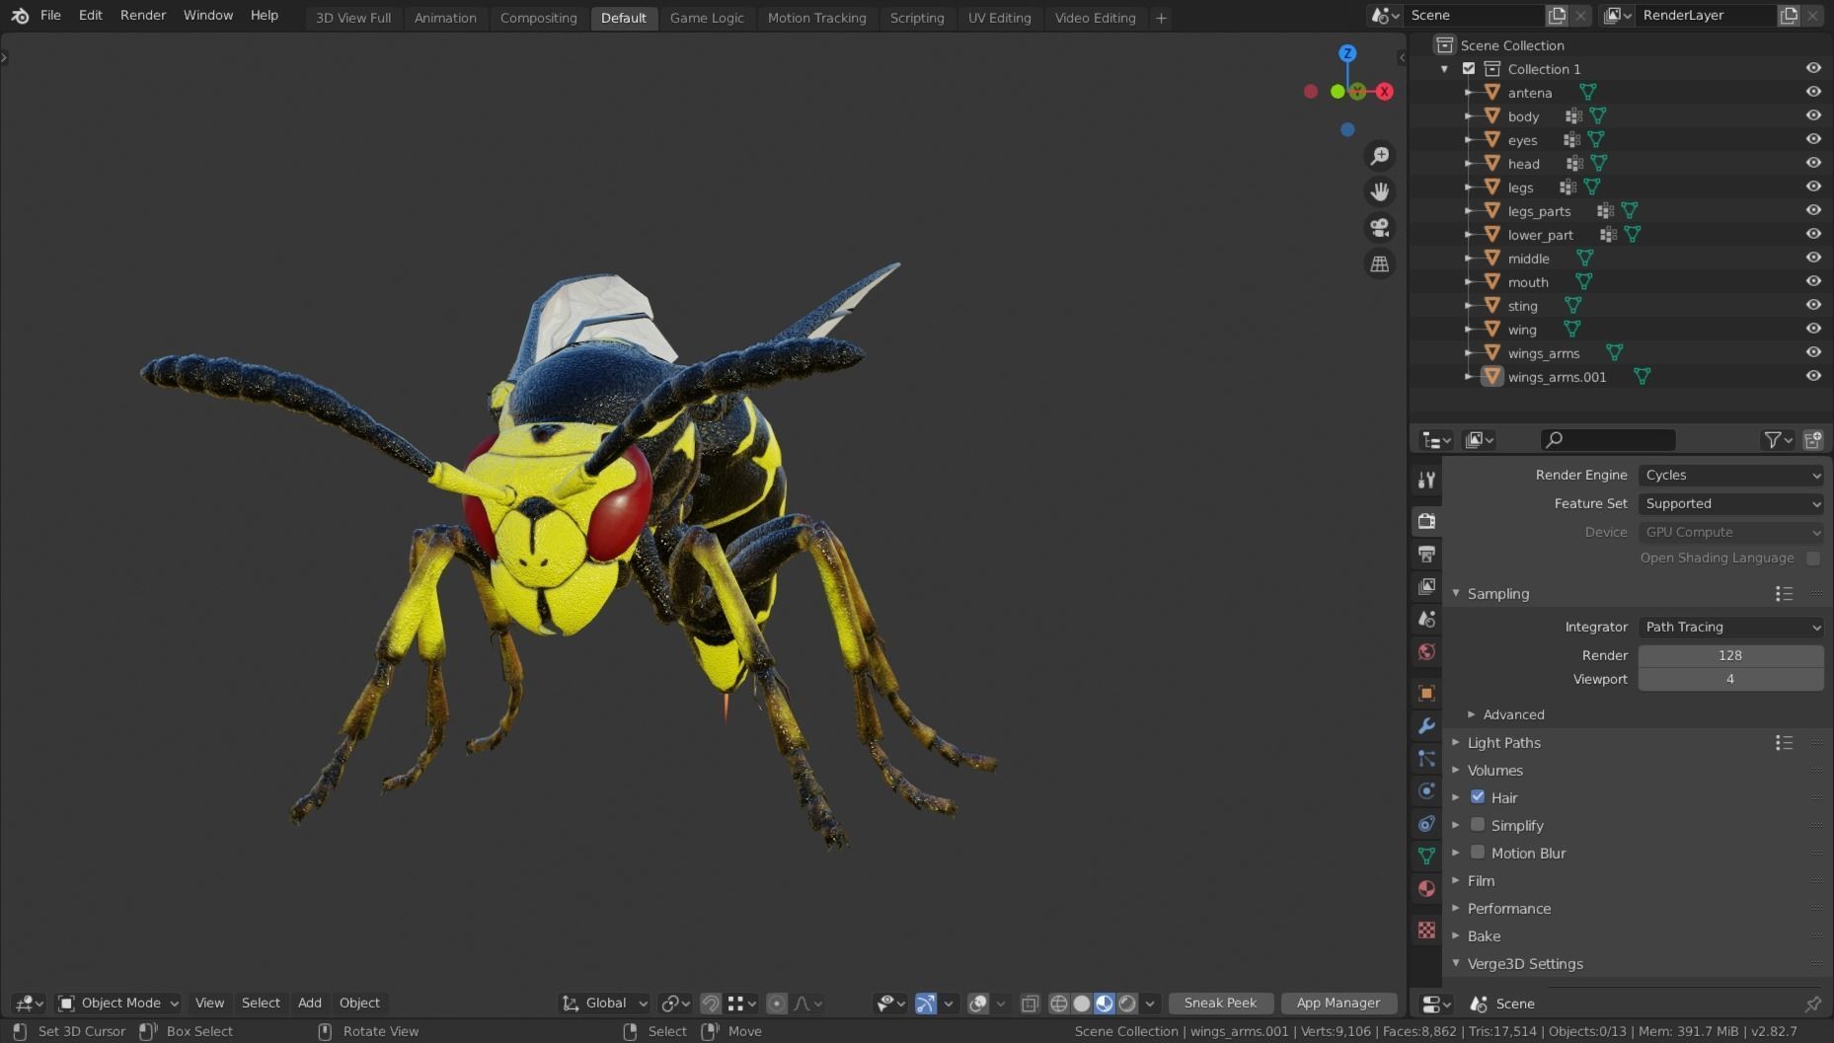The image size is (1834, 1043).
Task: Select rendered viewport shading icon
Action: (x=1127, y=1004)
